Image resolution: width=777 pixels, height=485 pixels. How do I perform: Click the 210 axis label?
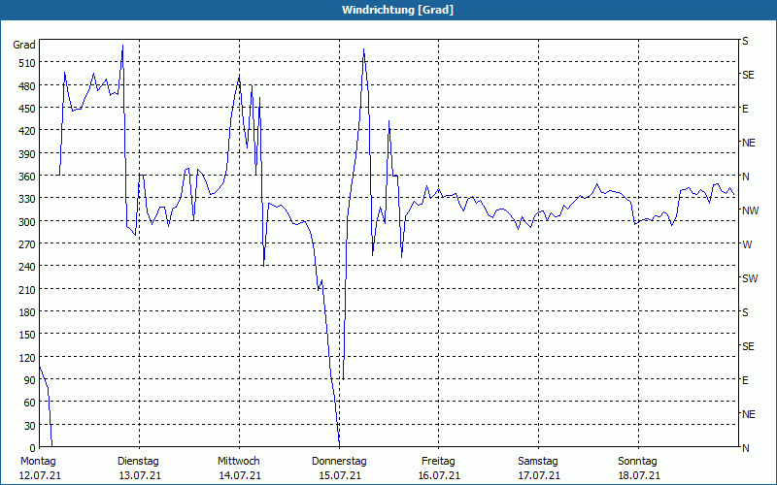[x=27, y=289]
